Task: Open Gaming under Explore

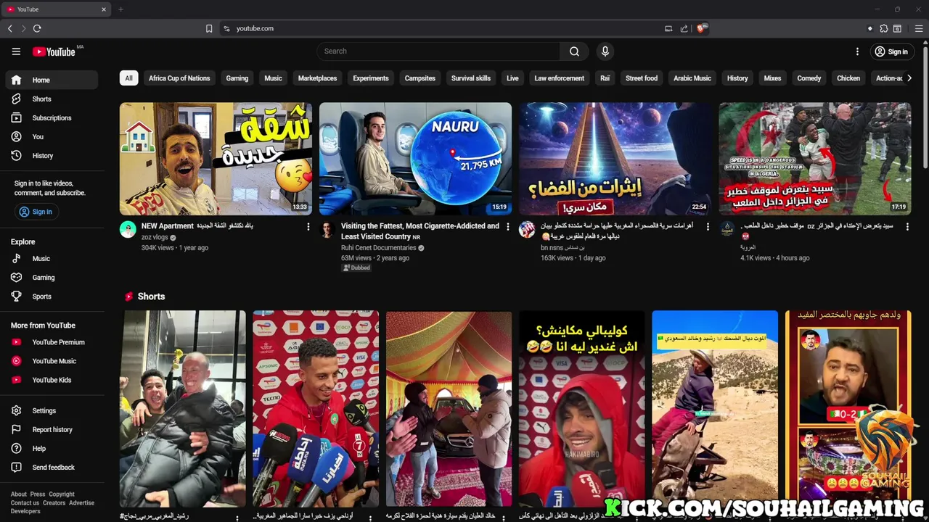Action: click(52, 277)
